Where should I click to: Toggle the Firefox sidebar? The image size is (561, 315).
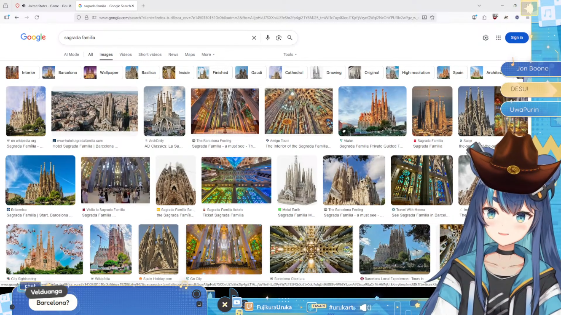(x=7, y=17)
